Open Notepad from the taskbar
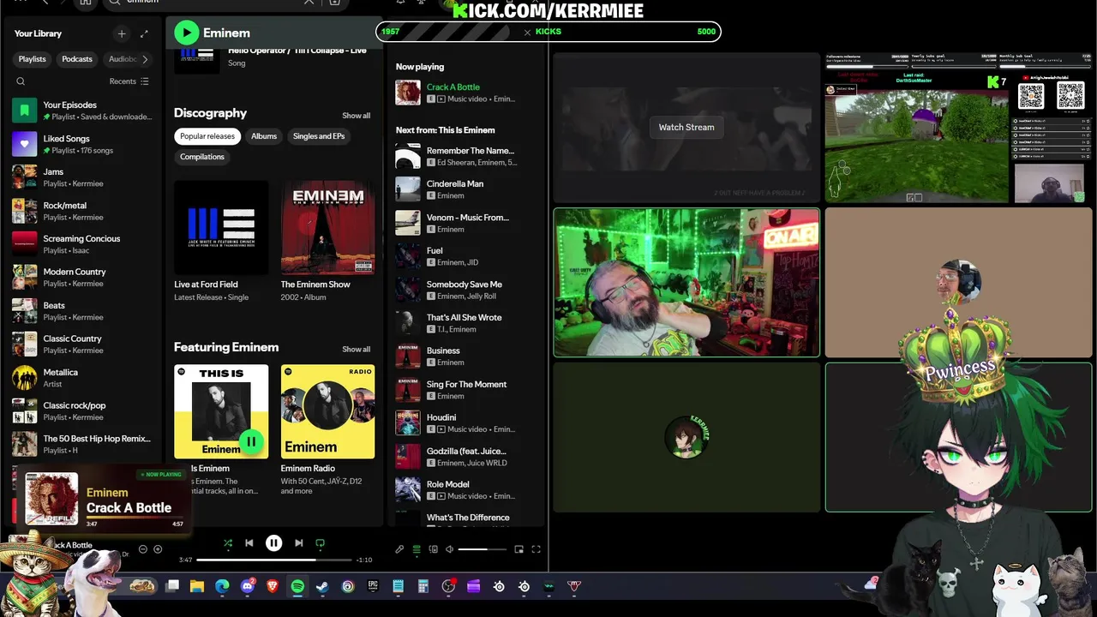The width and height of the screenshot is (1097, 617). click(398, 586)
